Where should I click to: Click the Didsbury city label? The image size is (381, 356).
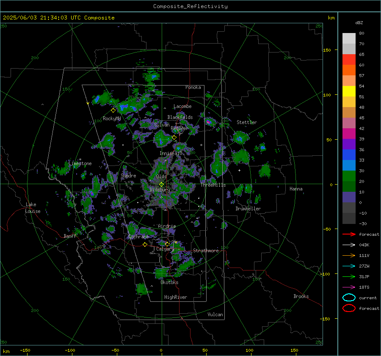(160, 190)
